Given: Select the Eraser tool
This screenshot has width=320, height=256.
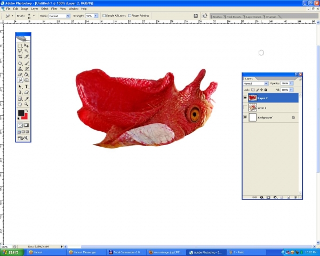Looking at the screenshot, I should tap(20, 74).
